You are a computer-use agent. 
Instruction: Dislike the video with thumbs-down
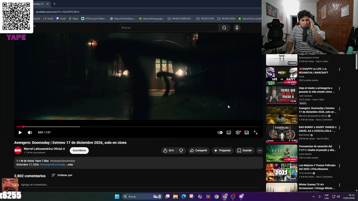[181, 150]
